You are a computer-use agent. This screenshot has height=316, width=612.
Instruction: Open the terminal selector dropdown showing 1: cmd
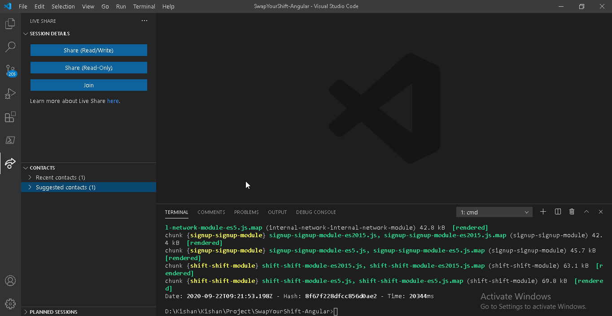pyautogui.click(x=494, y=211)
